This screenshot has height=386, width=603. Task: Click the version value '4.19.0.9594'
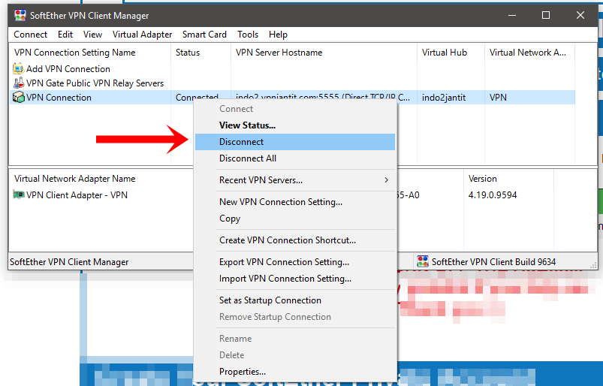click(x=493, y=195)
